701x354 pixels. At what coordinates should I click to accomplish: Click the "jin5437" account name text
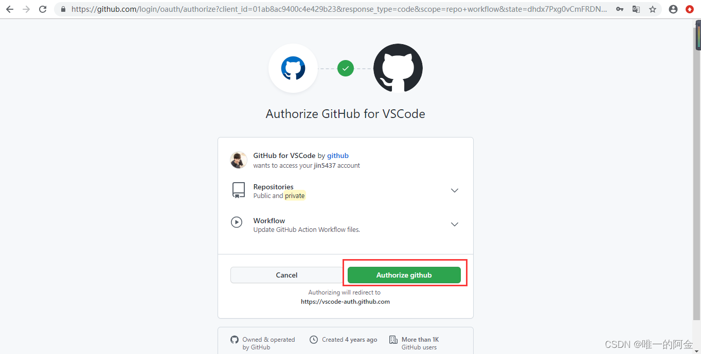point(325,166)
